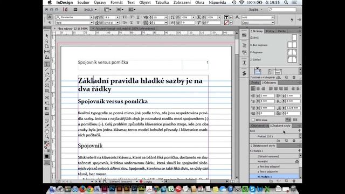Select the 'p Text bez odsazení' paragraph style
Screen dimensions: 345x194
pos(274,167)
